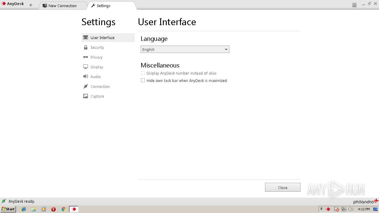Open the AnyDesk hamburger menu
The width and height of the screenshot is (379, 213).
[354, 5]
